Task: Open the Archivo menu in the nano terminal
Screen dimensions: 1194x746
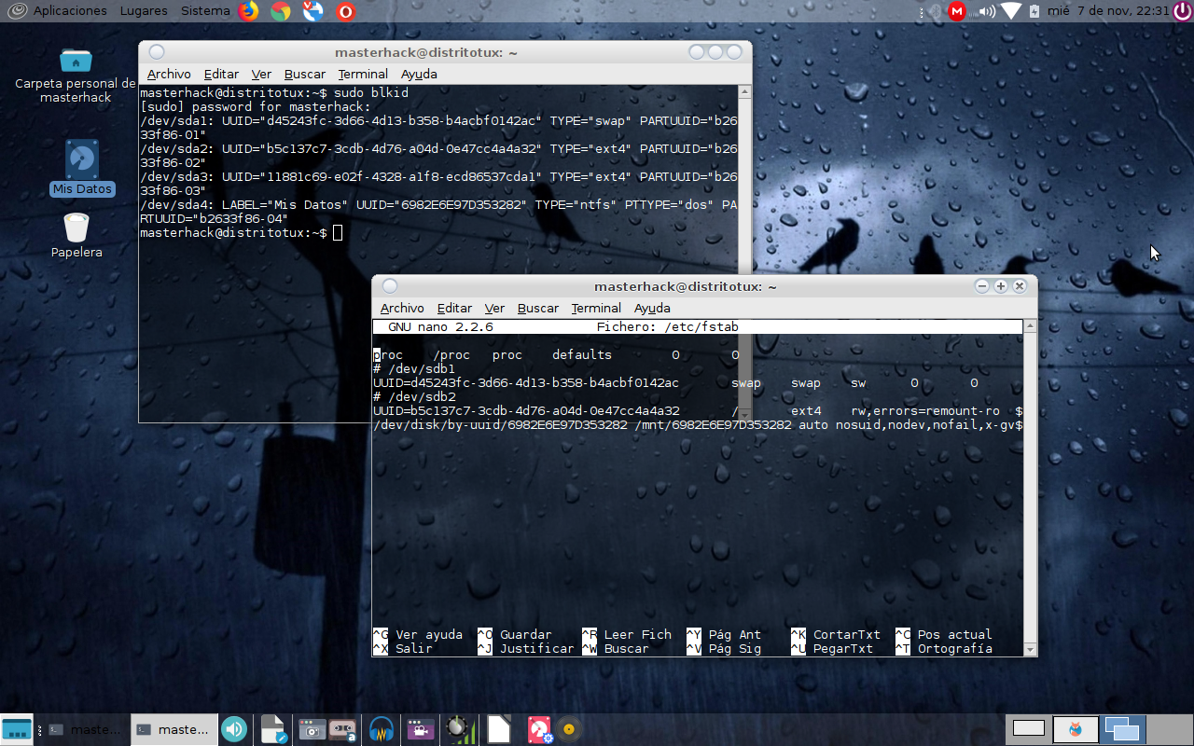Action: pos(402,308)
